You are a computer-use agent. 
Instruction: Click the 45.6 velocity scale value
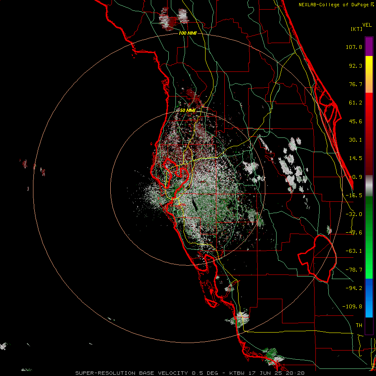356,121
